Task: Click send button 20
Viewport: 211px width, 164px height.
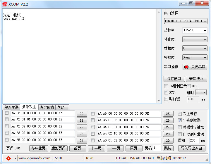Action: click(82, 114)
